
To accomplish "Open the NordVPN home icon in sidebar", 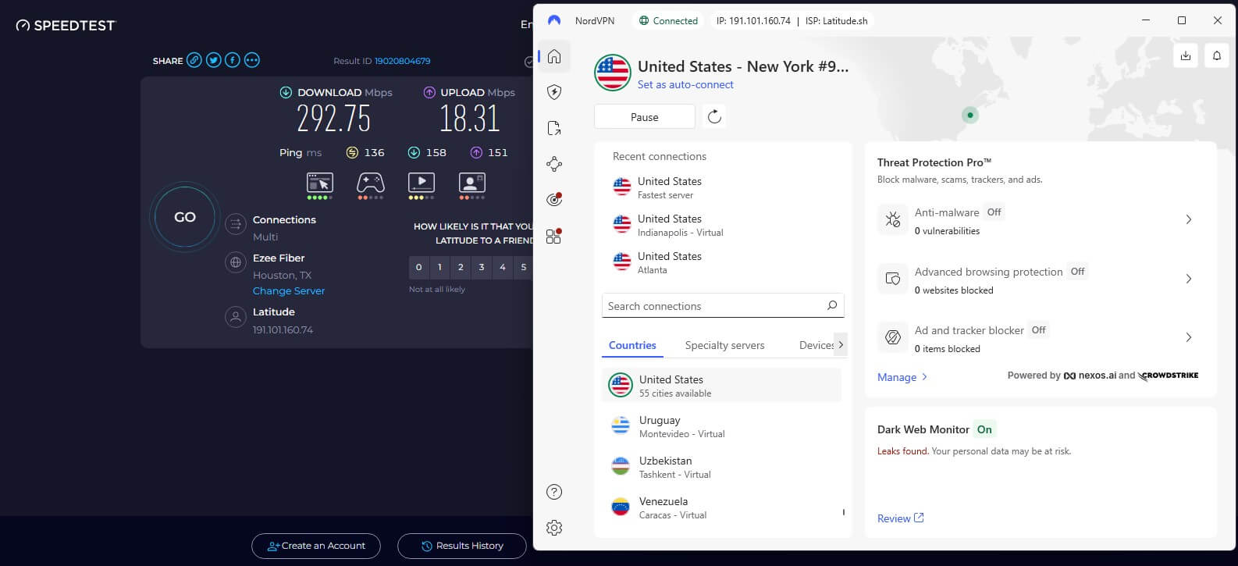I will 554,56.
